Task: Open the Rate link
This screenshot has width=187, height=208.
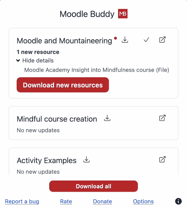Action: (66, 201)
